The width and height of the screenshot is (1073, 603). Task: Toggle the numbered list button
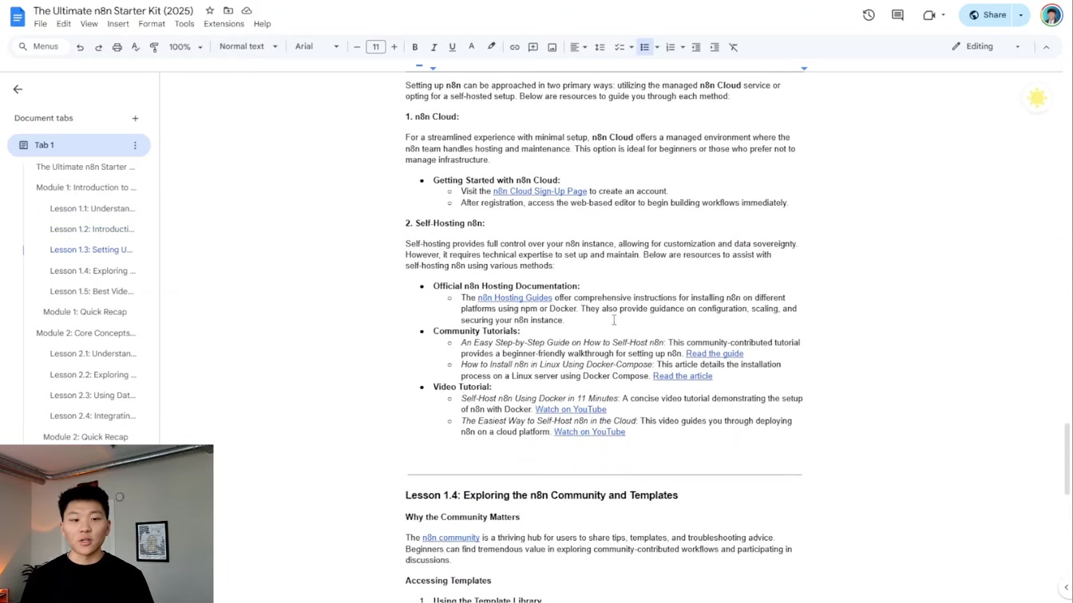[x=671, y=47]
